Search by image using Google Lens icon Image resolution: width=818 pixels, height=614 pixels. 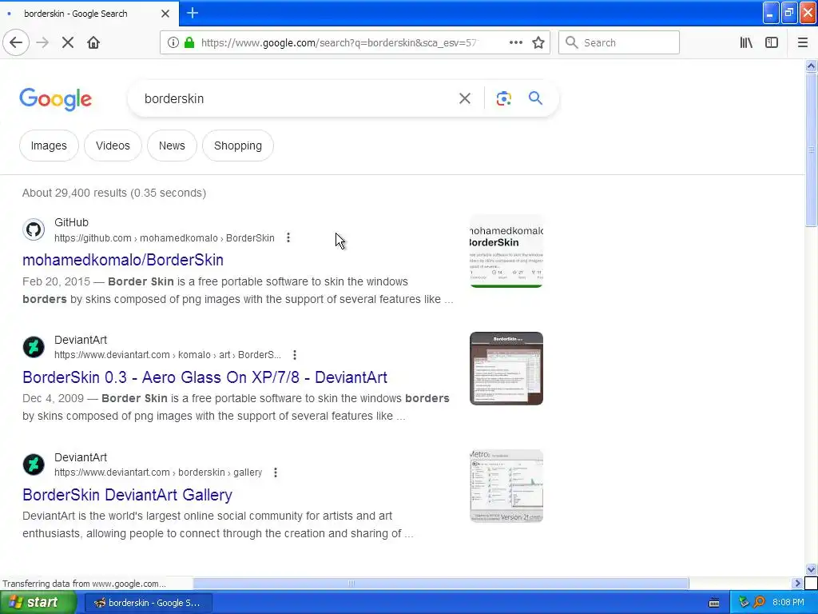503,98
